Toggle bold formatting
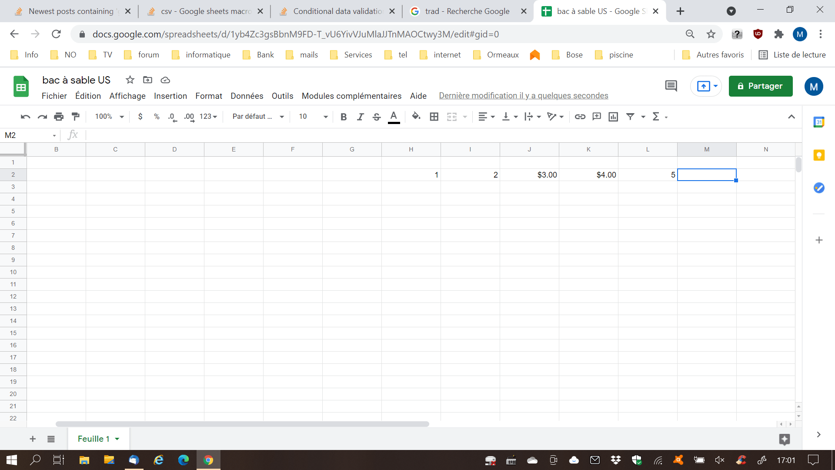Image resolution: width=835 pixels, height=470 pixels. [344, 117]
